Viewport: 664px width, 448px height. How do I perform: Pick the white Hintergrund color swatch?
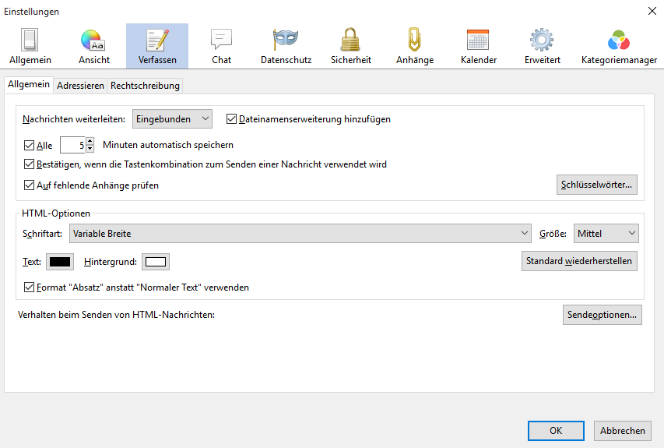tap(156, 262)
